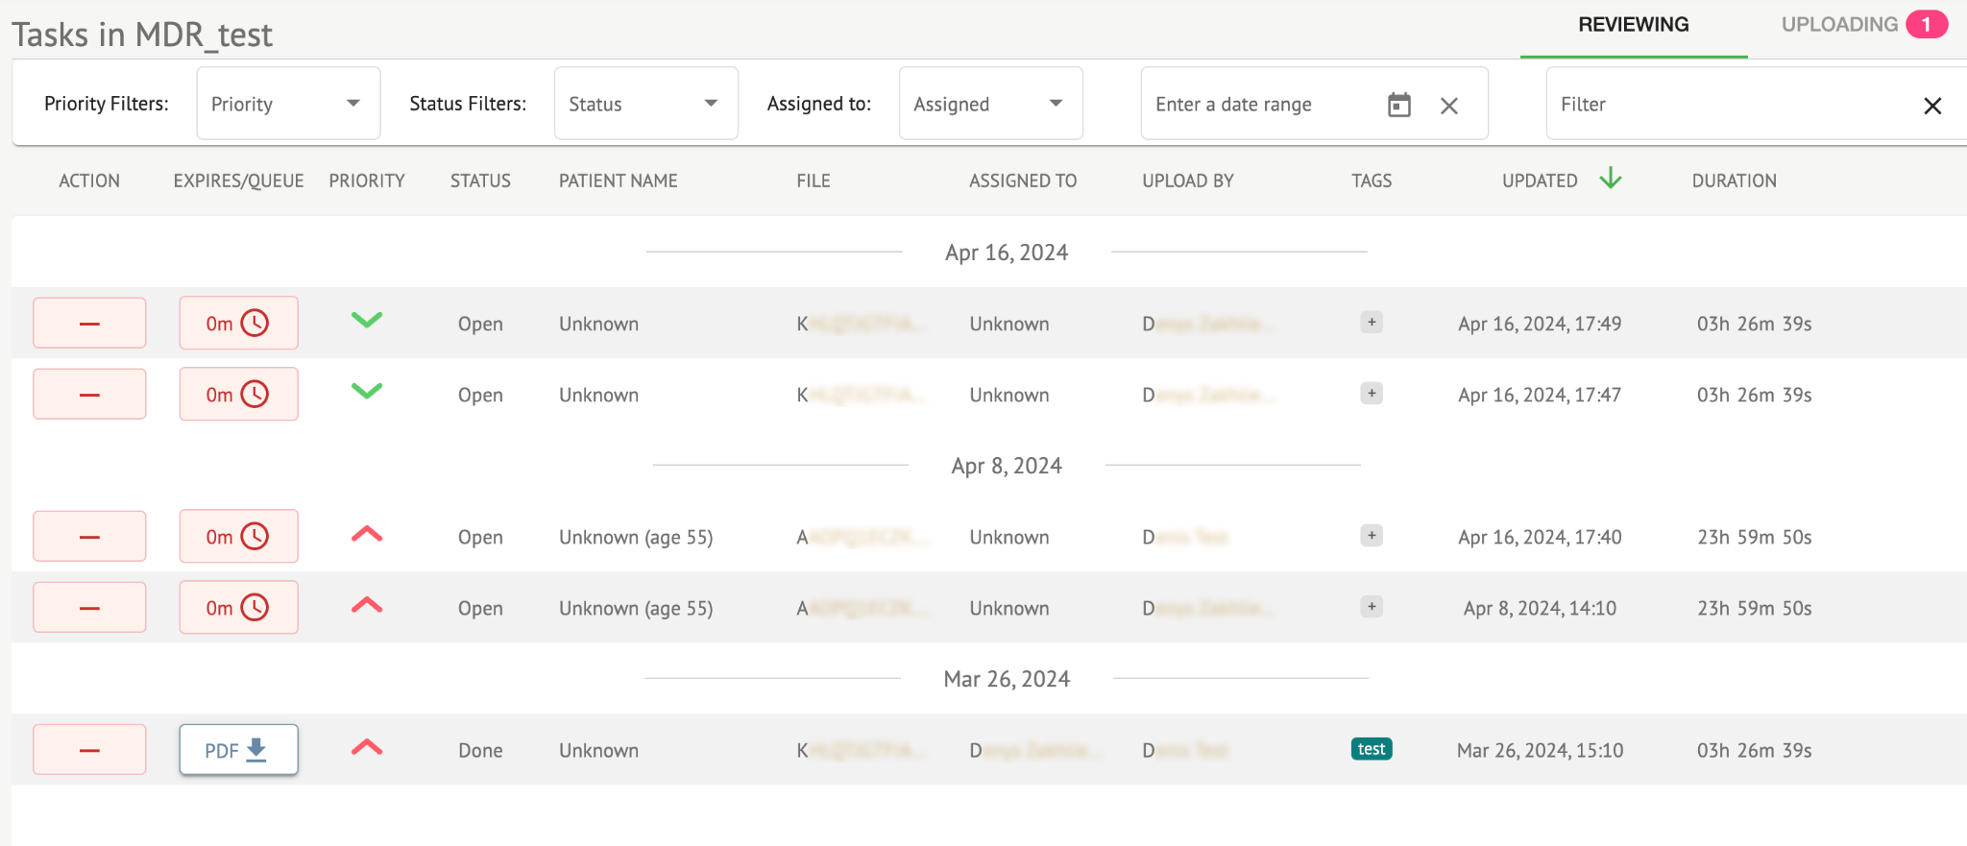This screenshot has width=1967, height=846.
Task: Open the Priority filter dropdown
Action: pyautogui.click(x=288, y=104)
